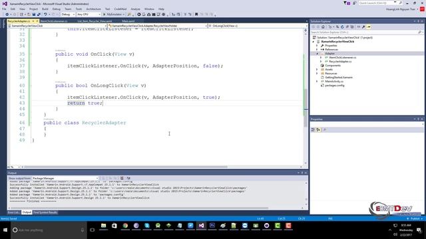This screenshot has height=239, width=426.
Task: Click Visual Studio logo in title bar
Action: [5, 3]
